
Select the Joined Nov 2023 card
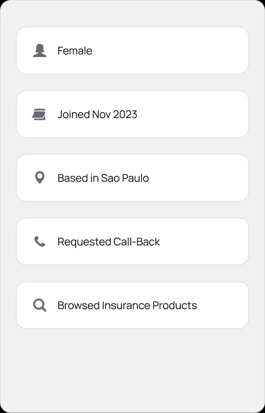point(132,114)
